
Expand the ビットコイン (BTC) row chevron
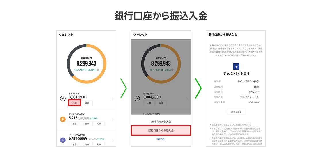[113, 120]
